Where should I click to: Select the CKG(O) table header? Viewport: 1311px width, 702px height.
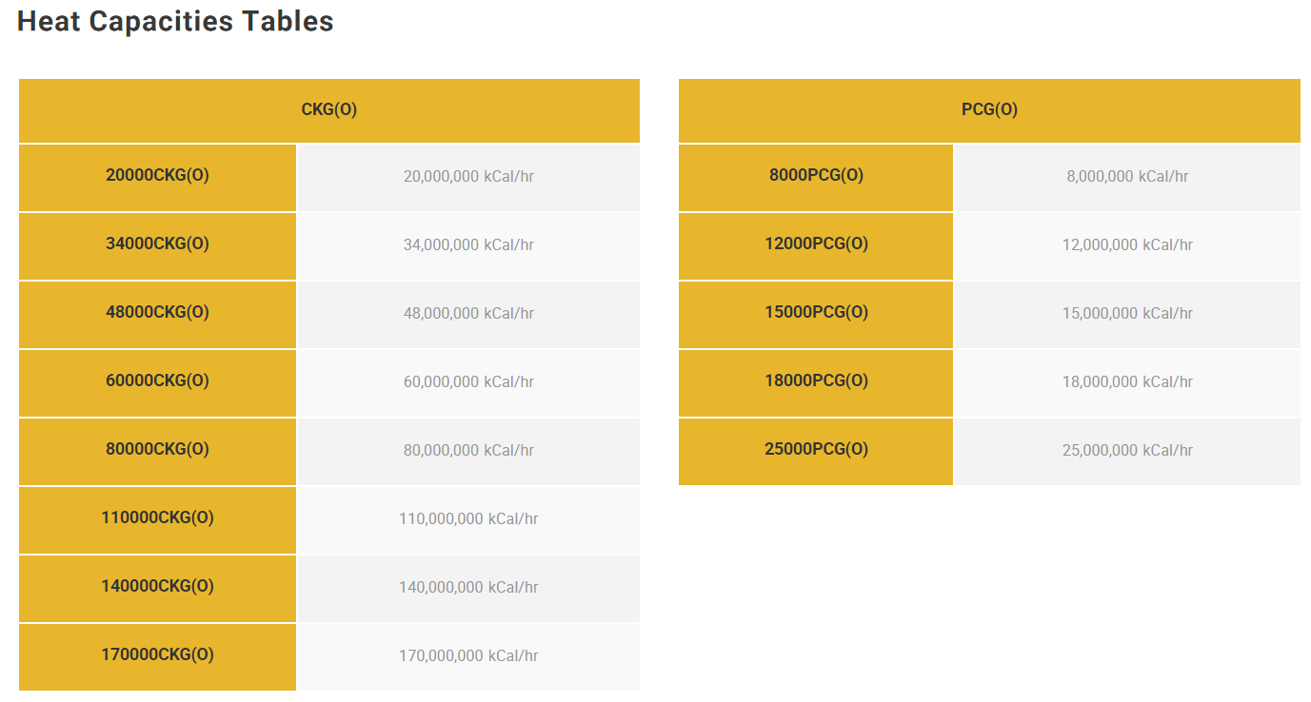click(329, 110)
